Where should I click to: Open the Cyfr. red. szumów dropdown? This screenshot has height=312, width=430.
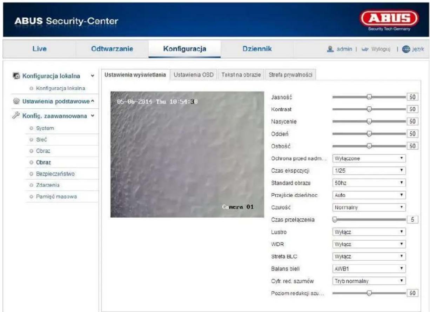coord(369,281)
